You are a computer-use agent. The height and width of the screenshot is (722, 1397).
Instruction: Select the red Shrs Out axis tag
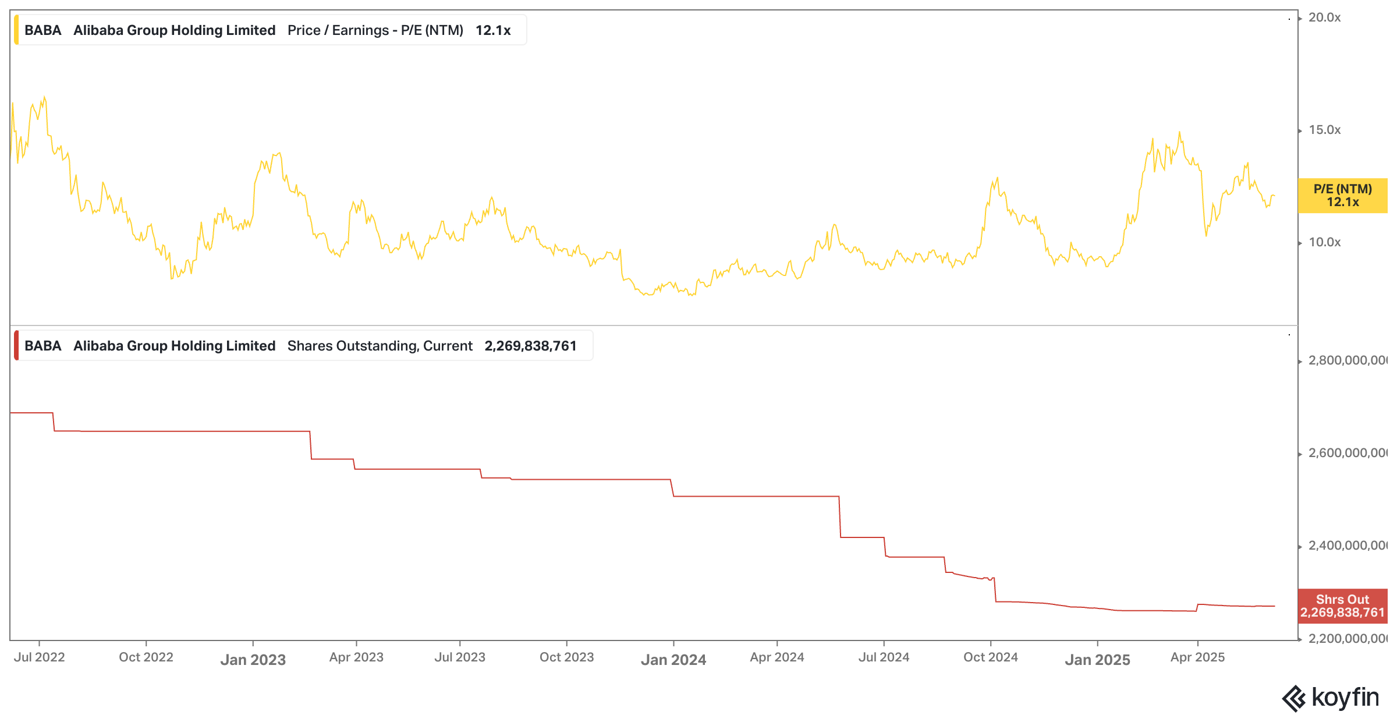tap(1342, 606)
